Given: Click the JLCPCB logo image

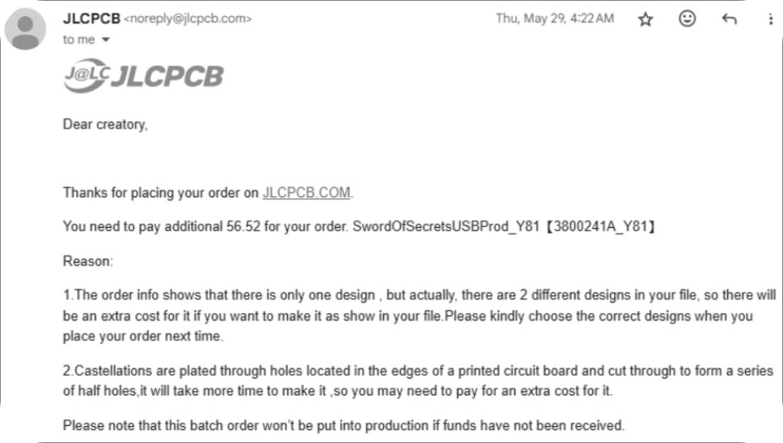Looking at the screenshot, I should pyautogui.click(x=143, y=77).
